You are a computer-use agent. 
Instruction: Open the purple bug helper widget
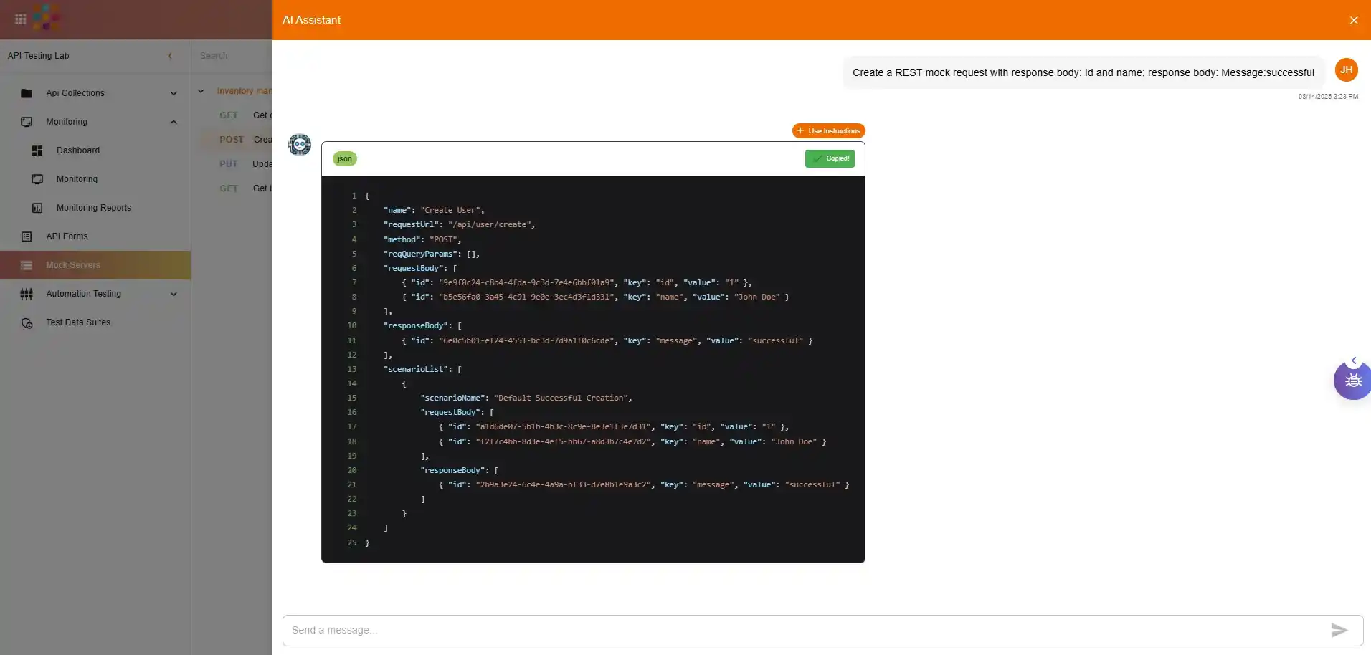tap(1353, 381)
